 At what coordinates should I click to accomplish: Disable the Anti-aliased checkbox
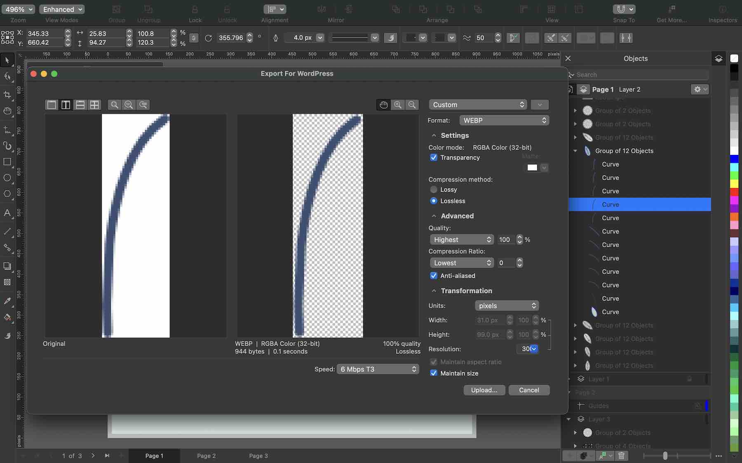point(434,276)
